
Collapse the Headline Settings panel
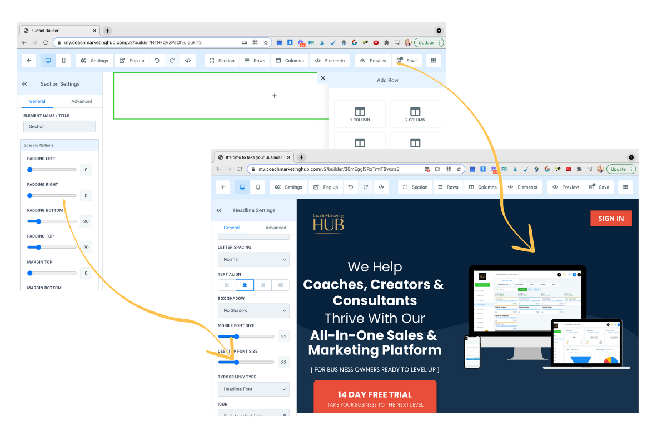point(219,210)
